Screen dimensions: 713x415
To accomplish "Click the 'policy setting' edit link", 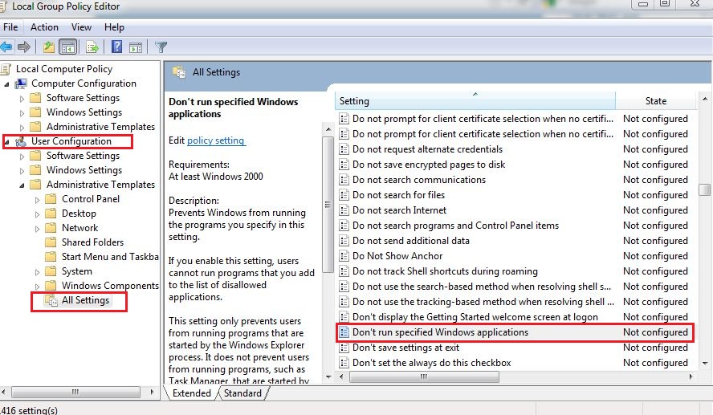I will click(215, 140).
